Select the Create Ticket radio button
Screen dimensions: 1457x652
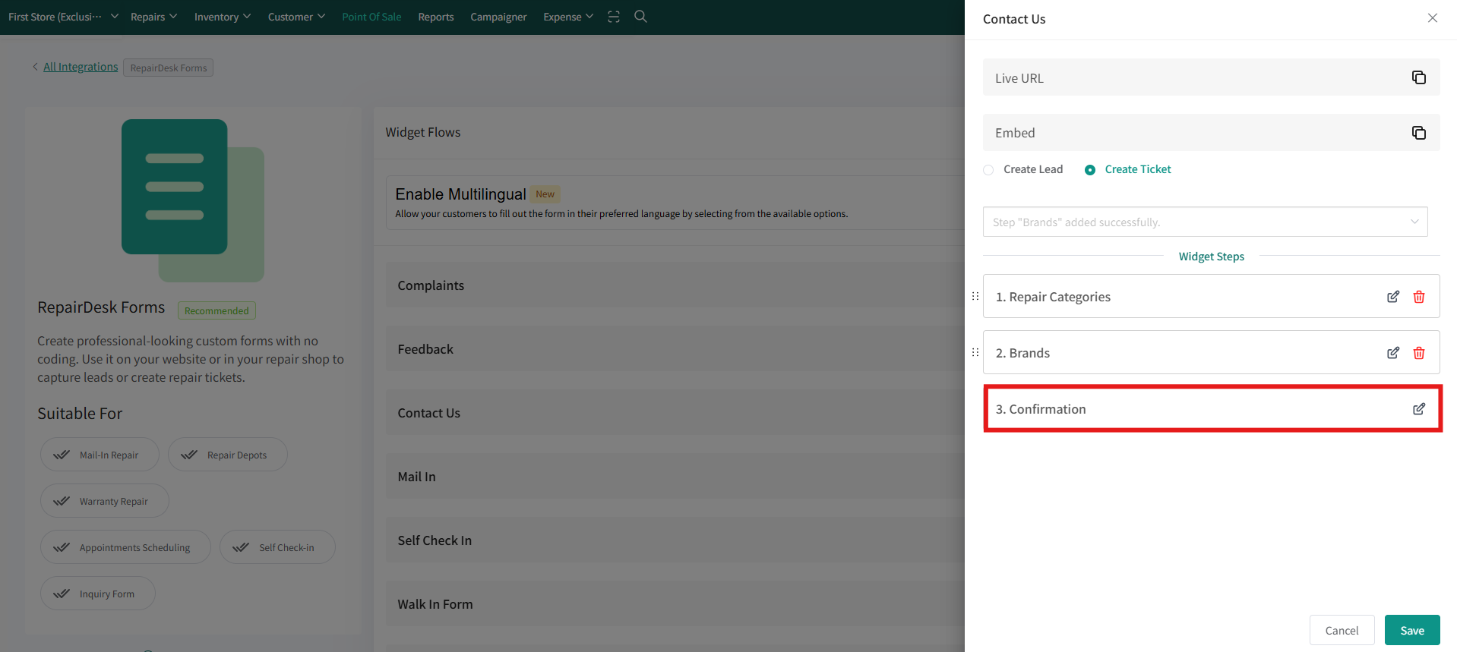1090,170
